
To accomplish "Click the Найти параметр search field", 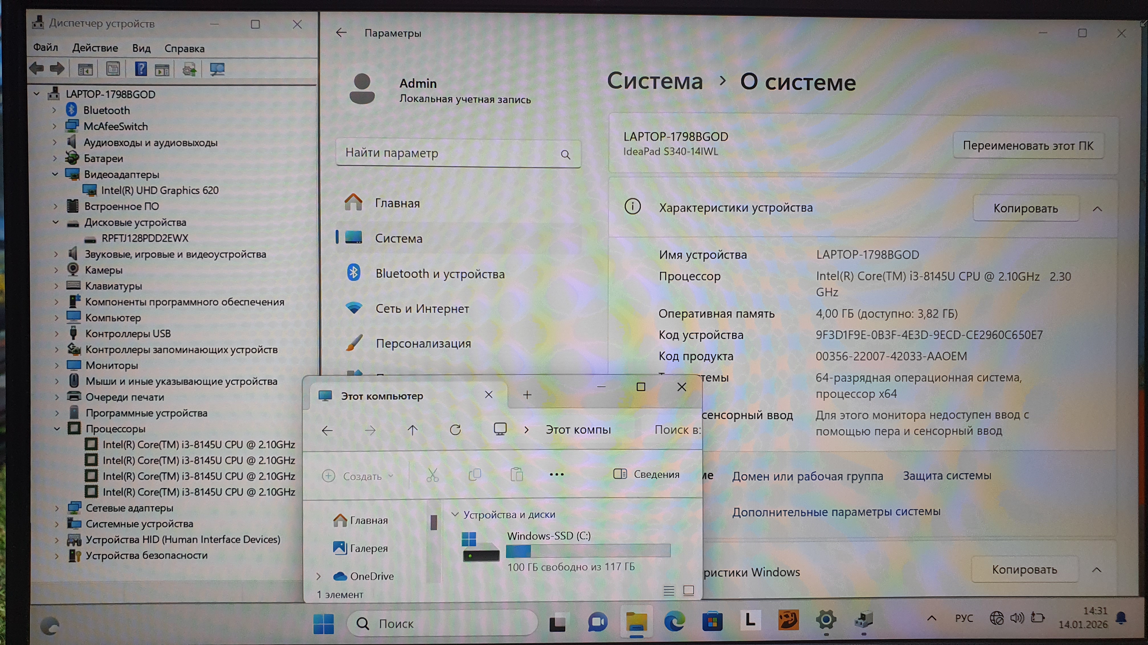I will [x=446, y=154].
